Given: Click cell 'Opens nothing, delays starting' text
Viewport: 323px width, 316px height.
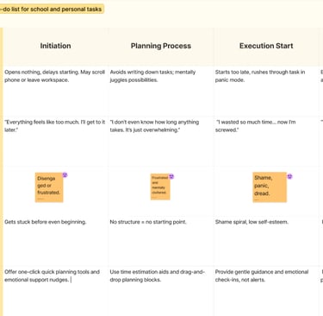Looking at the screenshot, I should 54,76.
